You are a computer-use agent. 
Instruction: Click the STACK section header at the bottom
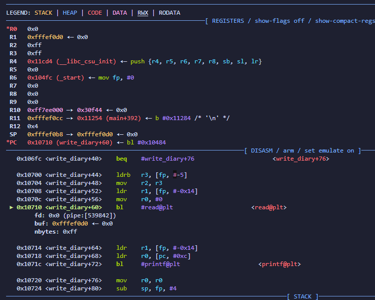coord(302,296)
